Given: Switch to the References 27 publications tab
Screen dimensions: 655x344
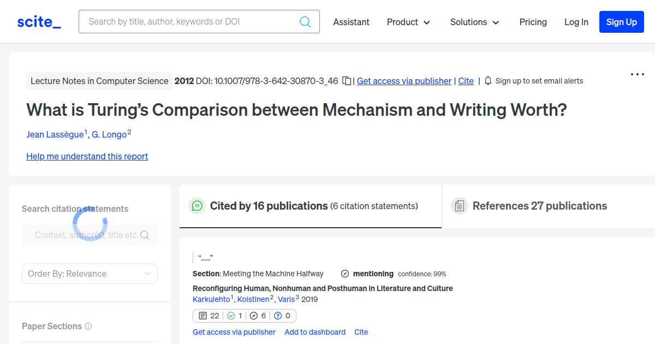Looking at the screenshot, I should click(539, 206).
